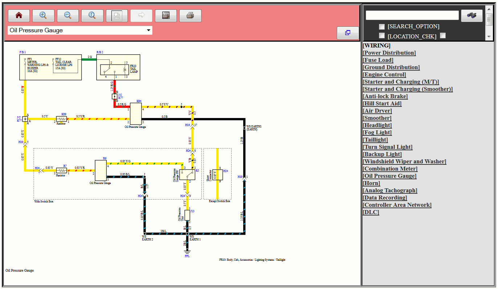Screen dimensions: 498x289
Task: Zoom in with the plus magnifier
Action: (x=43, y=16)
